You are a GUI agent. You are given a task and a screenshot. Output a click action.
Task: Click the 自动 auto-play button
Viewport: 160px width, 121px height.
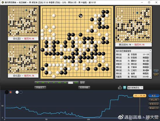[x=82, y=83]
